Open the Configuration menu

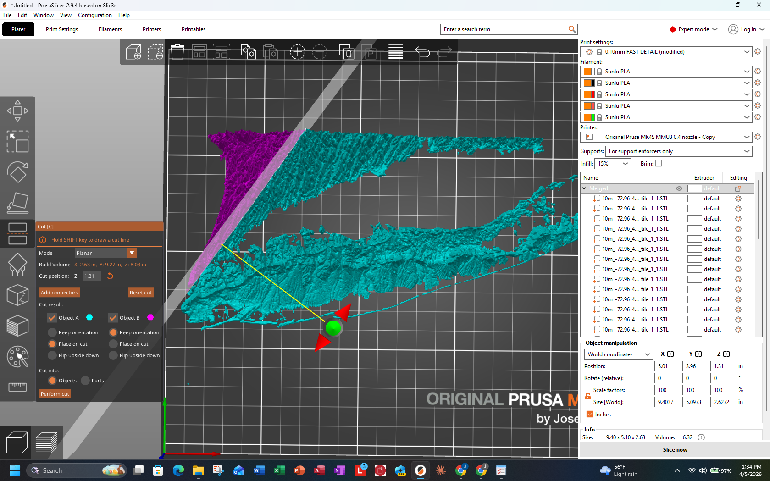[x=95, y=15]
